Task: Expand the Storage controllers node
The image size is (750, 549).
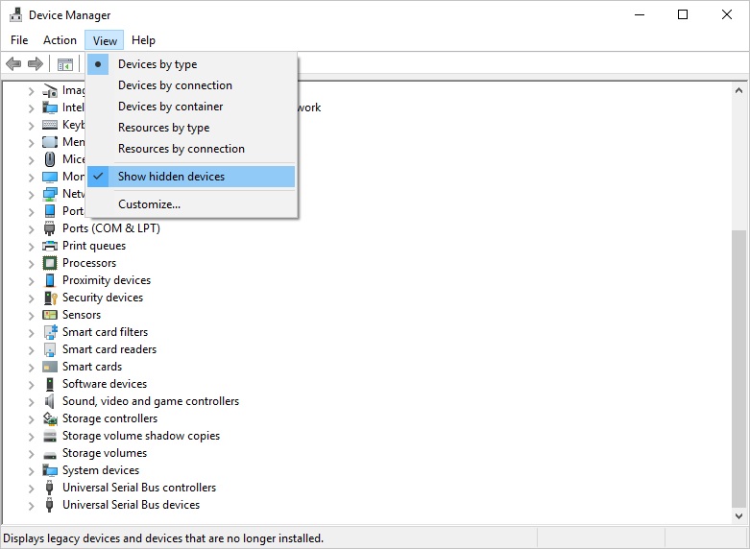Action: point(31,418)
